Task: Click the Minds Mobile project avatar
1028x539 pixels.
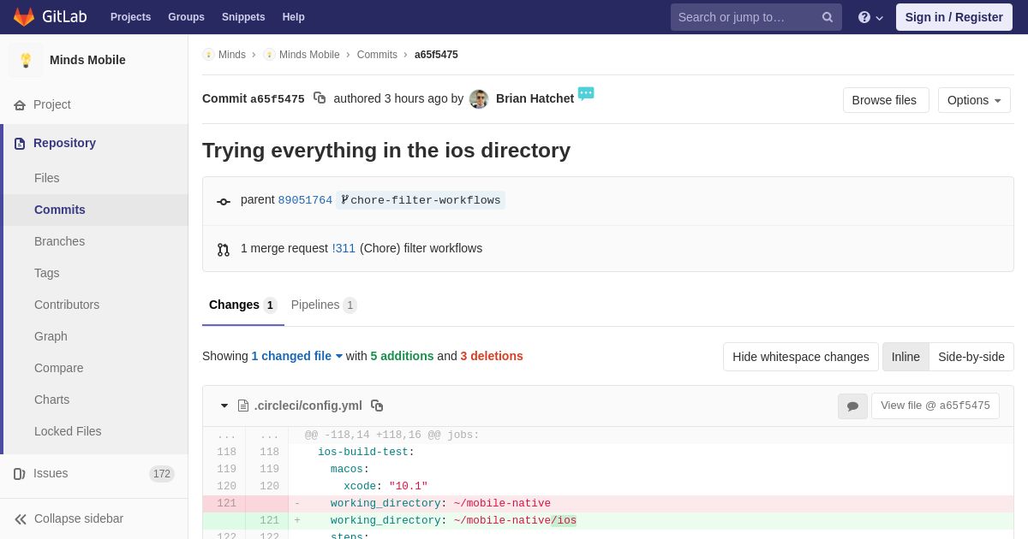Action: tap(26, 60)
